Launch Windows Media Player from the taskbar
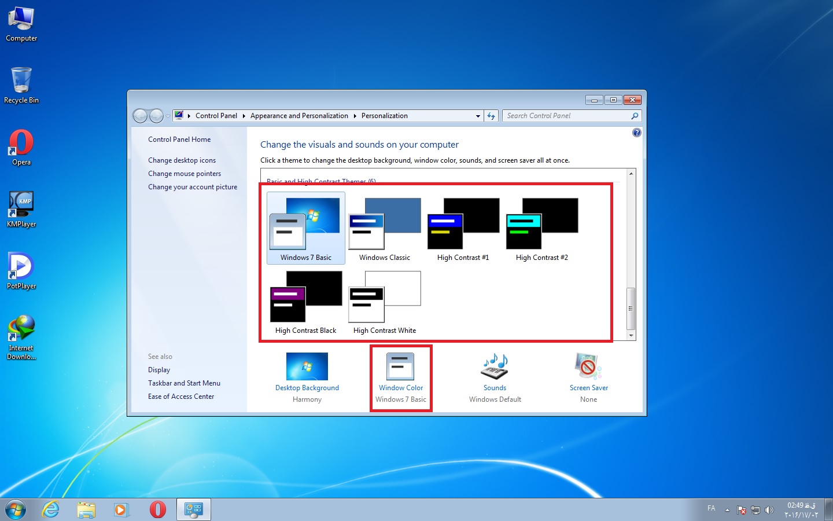 (121, 509)
